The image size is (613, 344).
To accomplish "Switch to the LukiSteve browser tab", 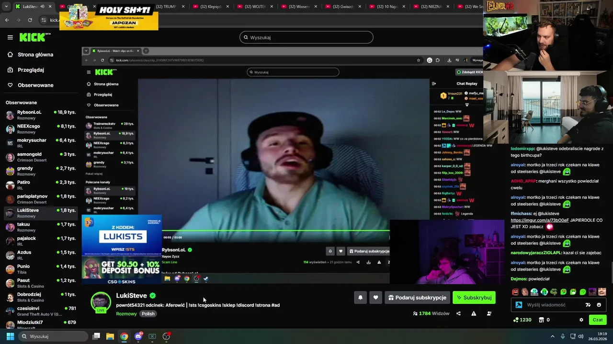I will click(33, 7).
